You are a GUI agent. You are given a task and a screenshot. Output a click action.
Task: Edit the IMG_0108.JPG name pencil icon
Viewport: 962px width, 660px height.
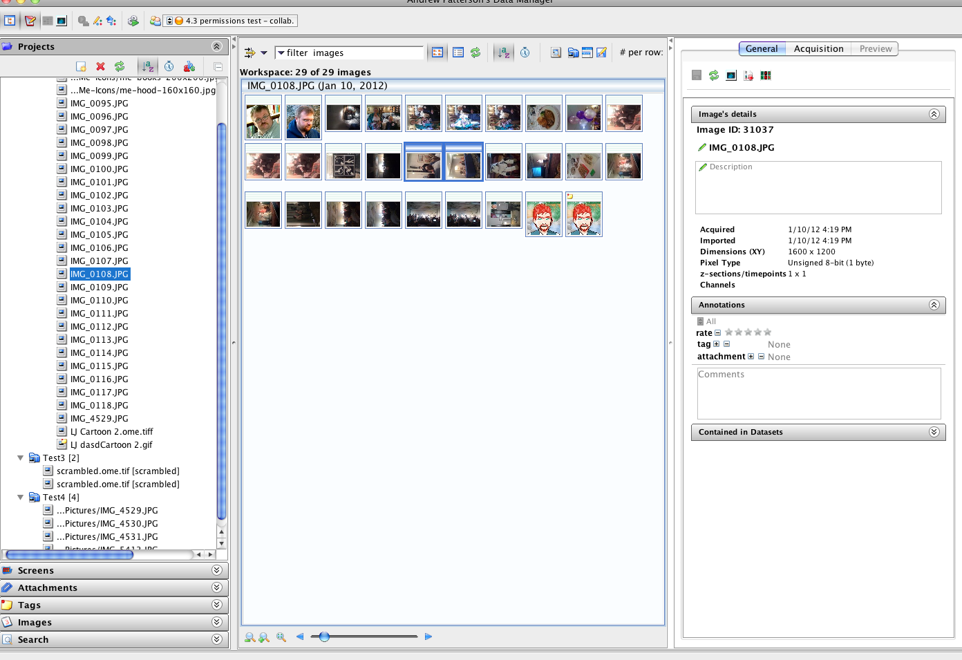702,147
